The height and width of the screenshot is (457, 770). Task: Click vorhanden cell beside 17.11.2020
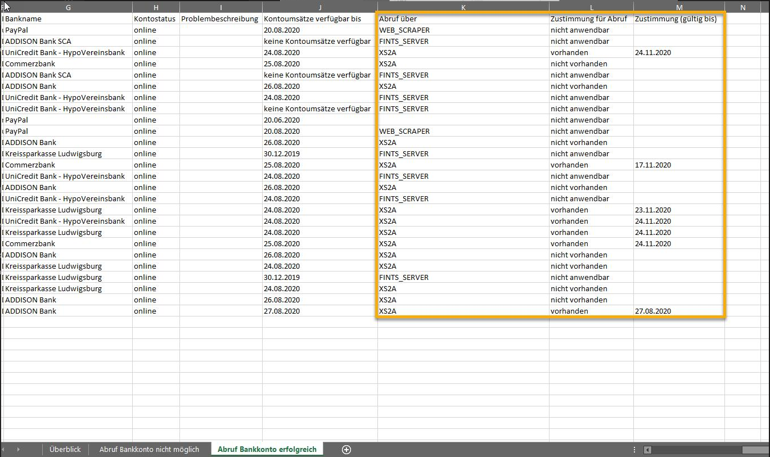click(591, 165)
